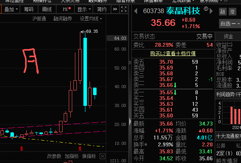This screenshot has height=163, width=241.
Task: Click the 委比 28.29% value
Action: point(164,45)
